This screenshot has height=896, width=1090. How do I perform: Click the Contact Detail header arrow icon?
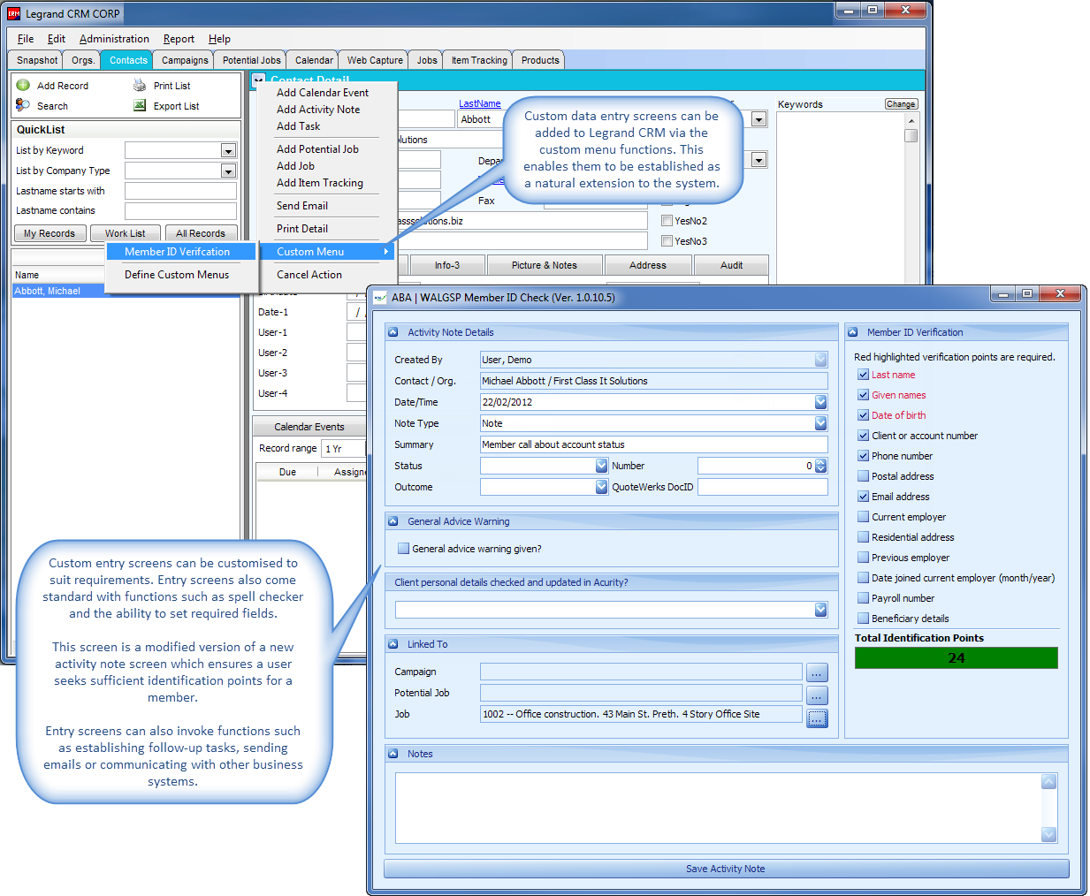(x=258, y=80)
